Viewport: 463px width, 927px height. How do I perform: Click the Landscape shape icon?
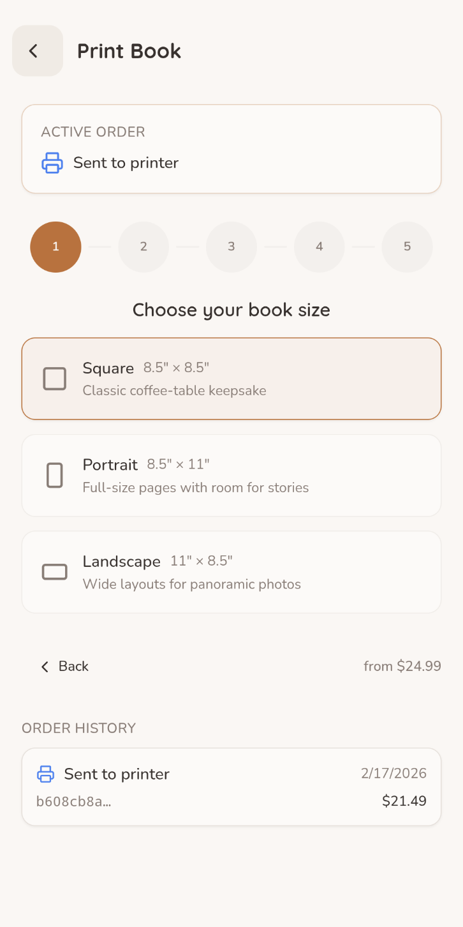point(54,572)
